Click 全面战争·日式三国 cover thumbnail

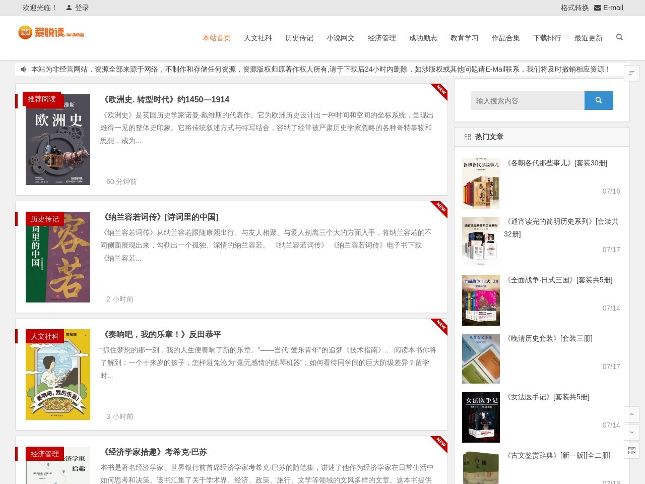(481, 300)
